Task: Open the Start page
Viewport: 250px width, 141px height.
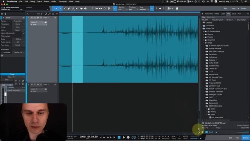Action: pyautogui.click(x=225, y=9)
